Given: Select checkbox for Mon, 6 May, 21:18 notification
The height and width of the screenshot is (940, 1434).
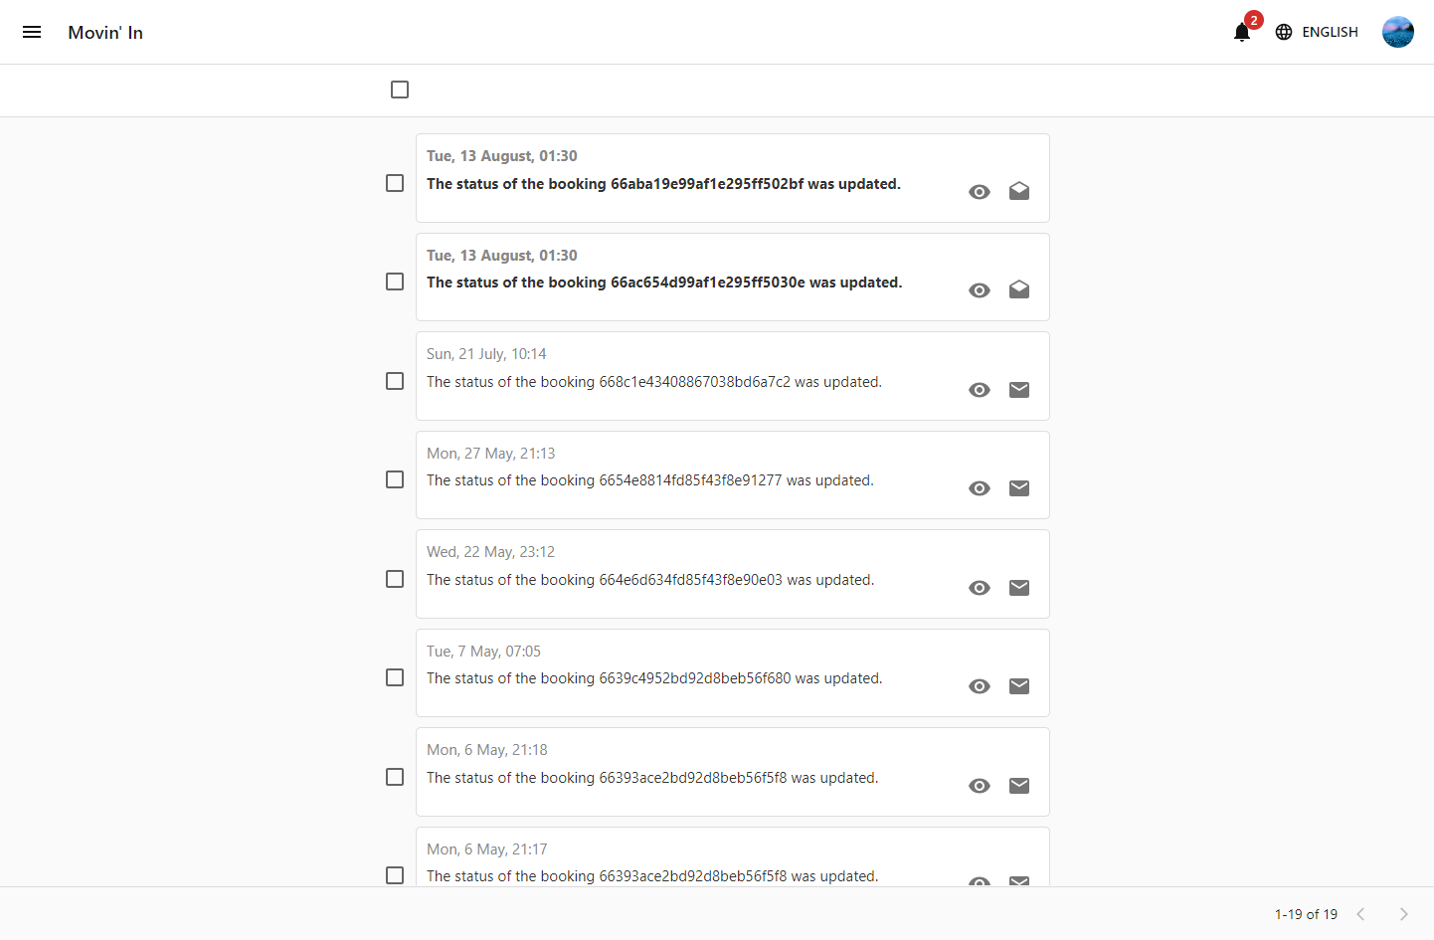Looking at the screenshot, I should click(395, 777).
